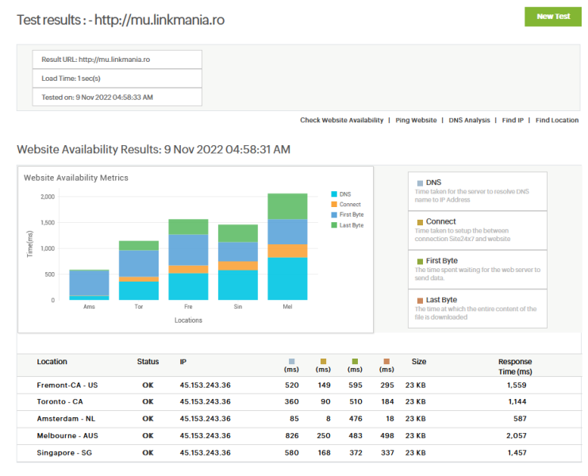Click the green First Byte icon in table header

(x=355, y=361)
